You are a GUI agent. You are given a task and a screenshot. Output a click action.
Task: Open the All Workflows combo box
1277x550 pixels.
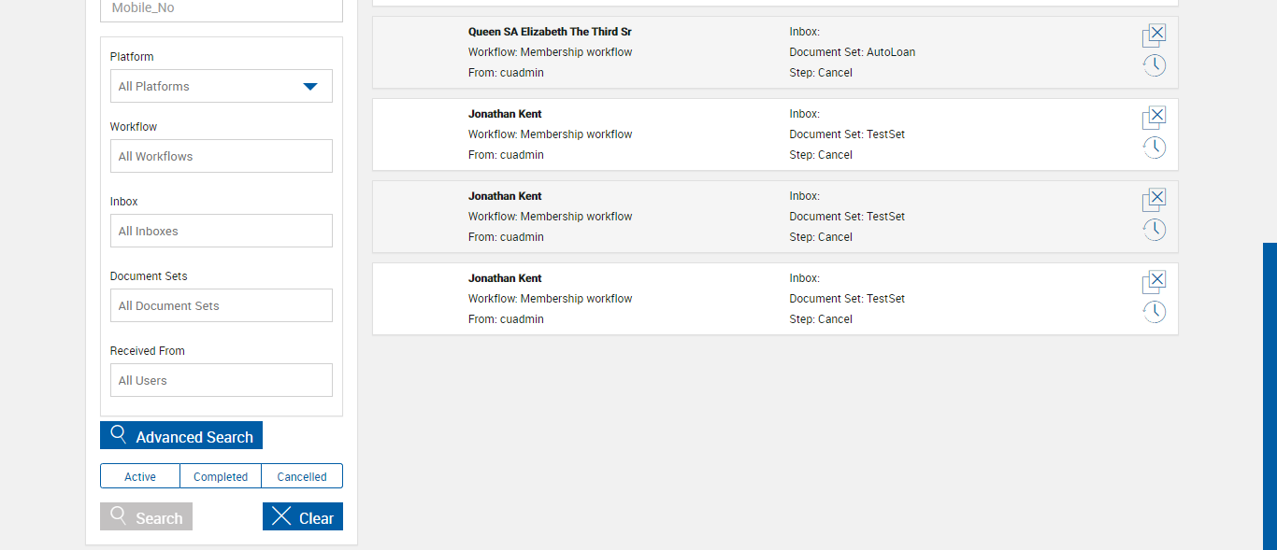tap(221, 156)
